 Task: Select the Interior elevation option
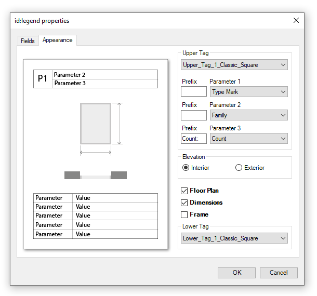(186, 168)
